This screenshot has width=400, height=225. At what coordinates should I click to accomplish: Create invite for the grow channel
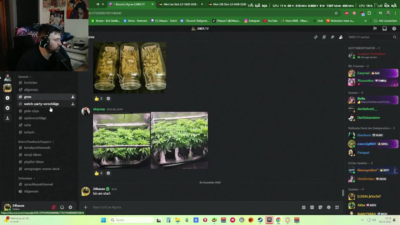[73, 97]
